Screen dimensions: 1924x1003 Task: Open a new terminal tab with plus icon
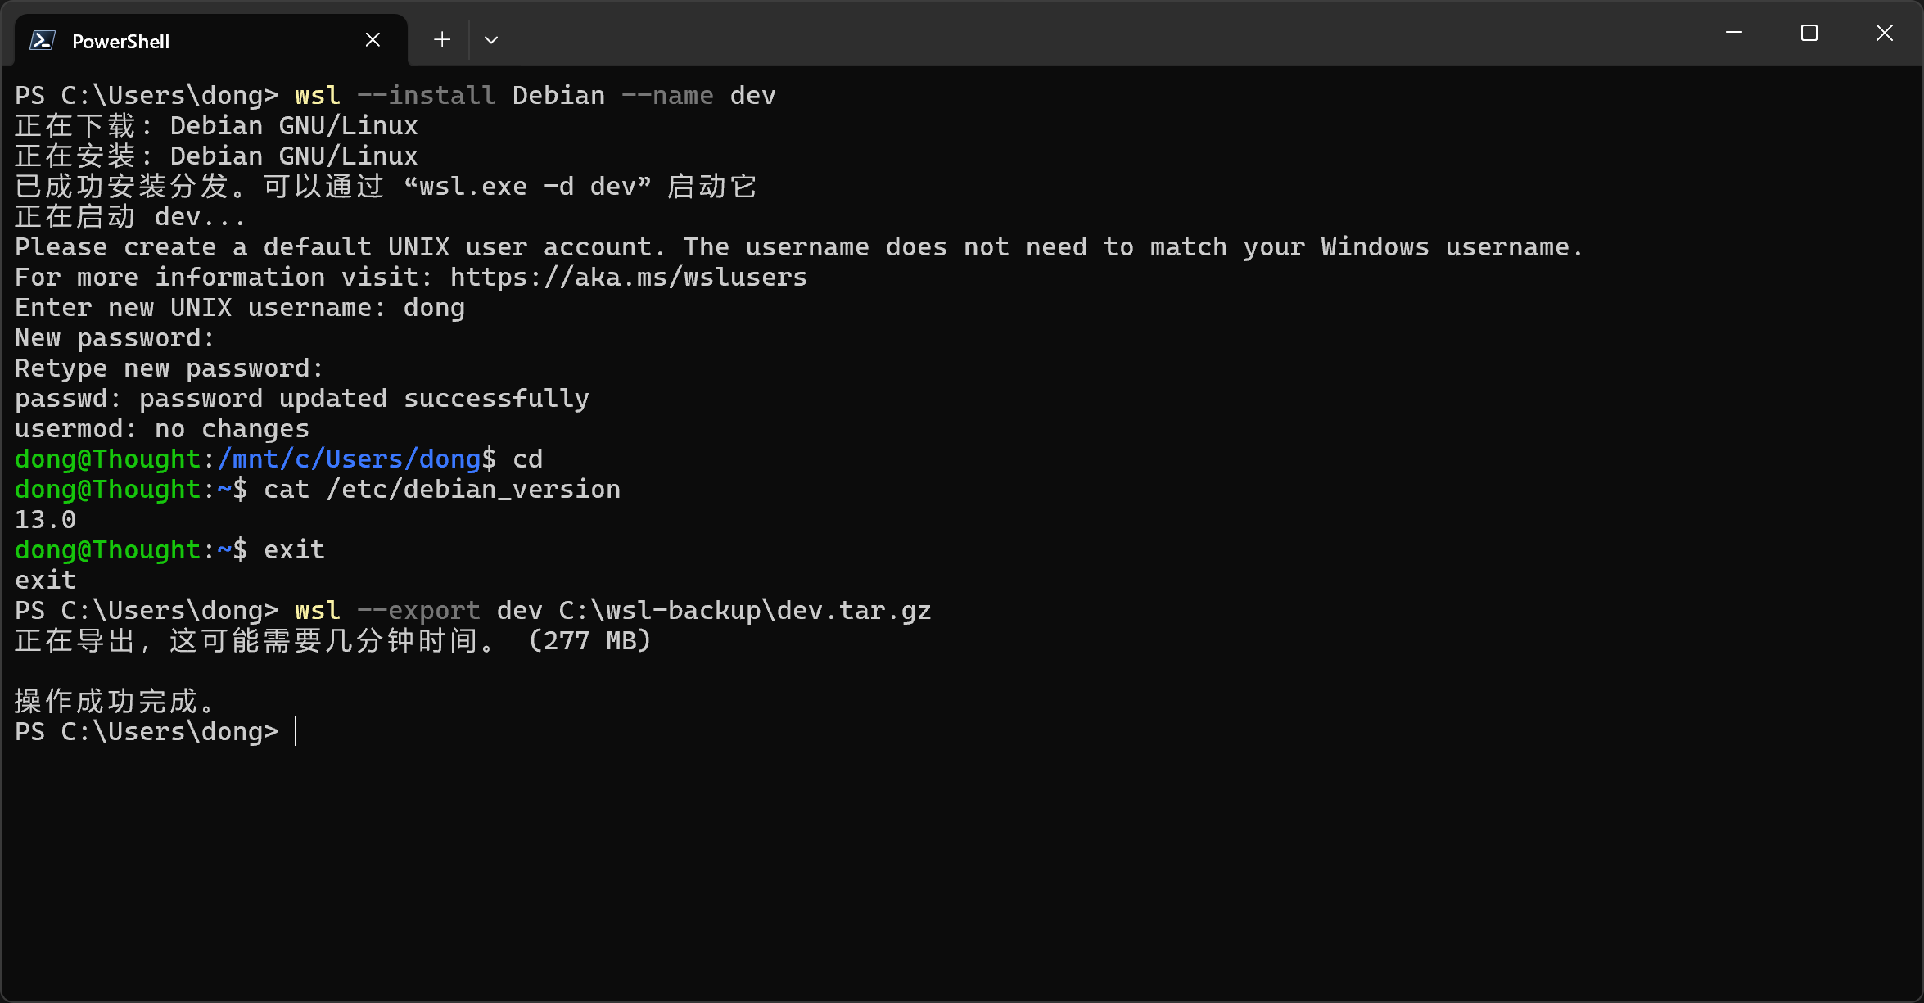click(x=441, y=38)
